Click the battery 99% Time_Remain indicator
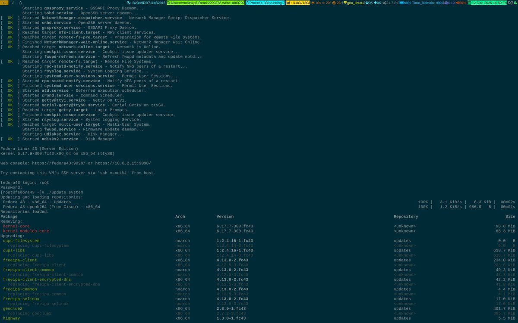518x323 pixels. pyautogui.click(x=421, y=3)
